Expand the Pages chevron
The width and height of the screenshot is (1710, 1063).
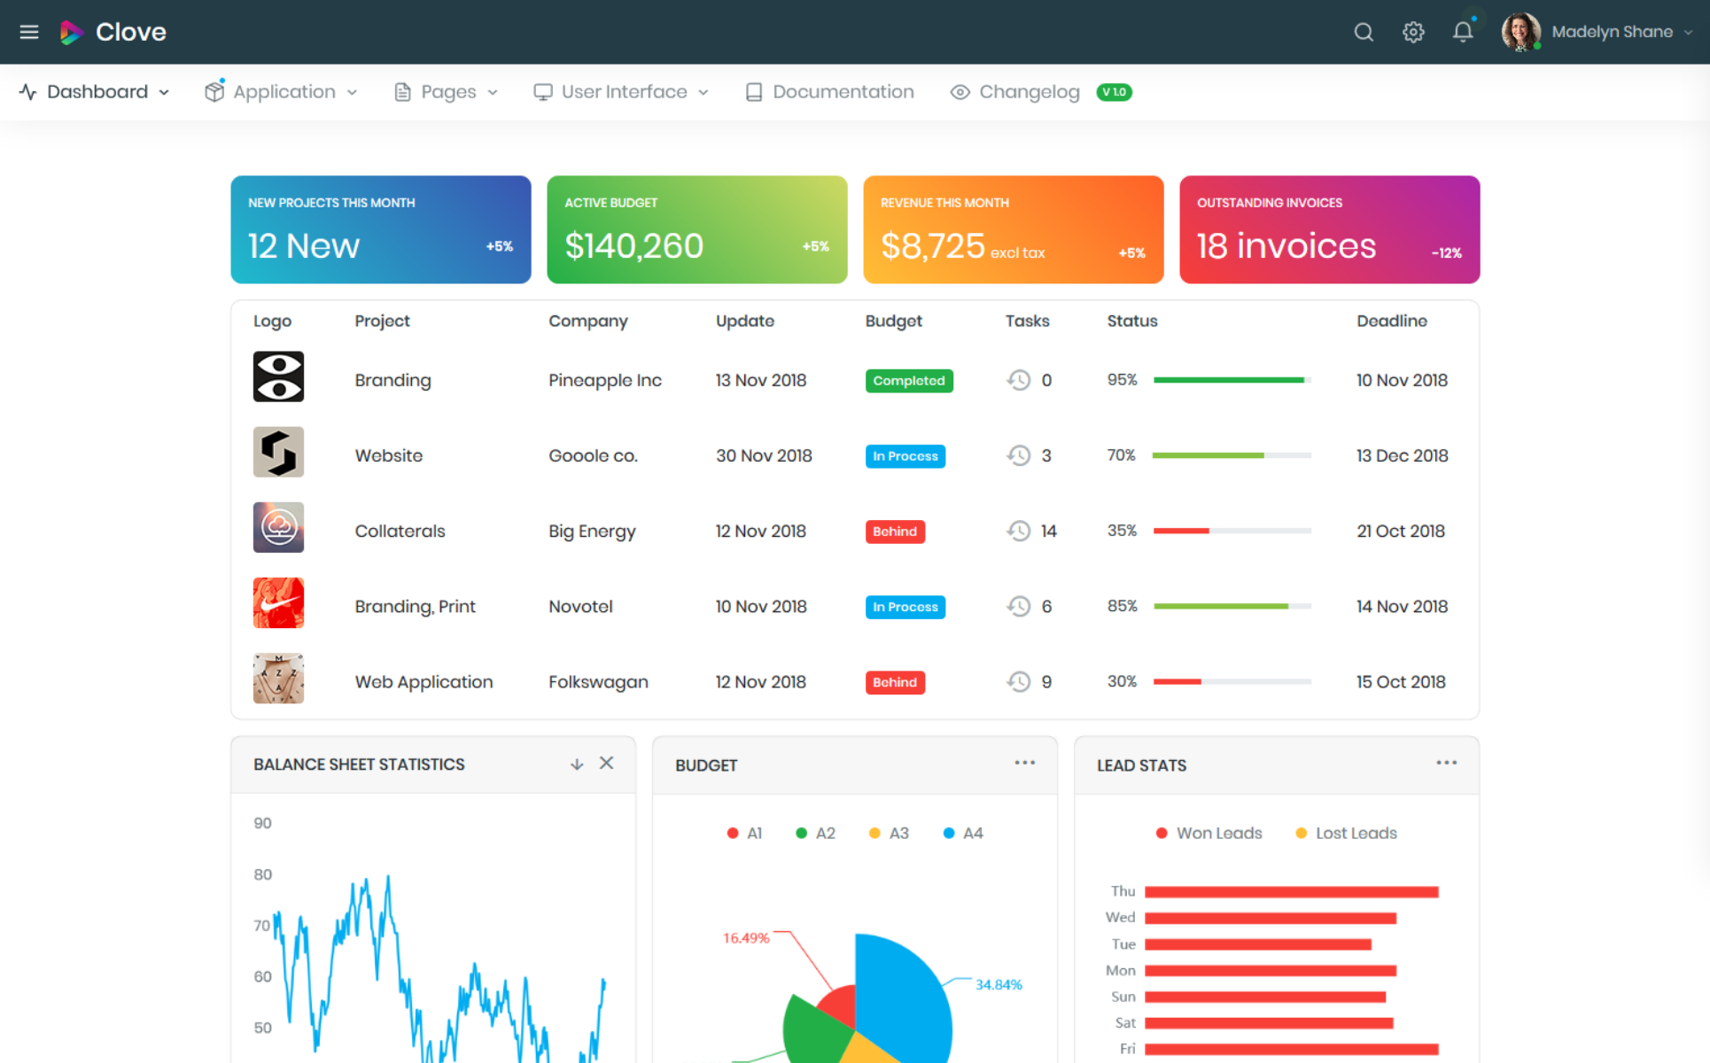coord(493,92)
